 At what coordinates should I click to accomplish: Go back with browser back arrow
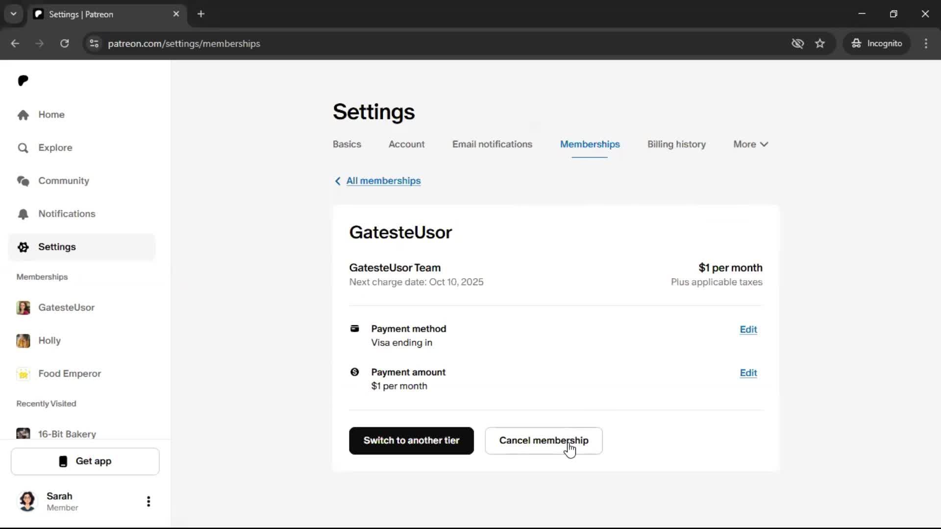[x=15, y=44]
